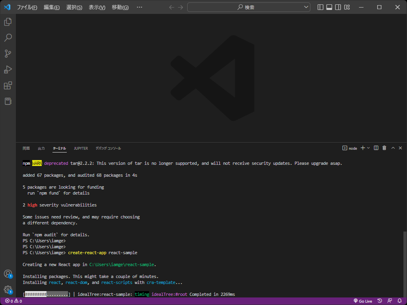Maximize the panel with the up chevron

pos(393,148)
